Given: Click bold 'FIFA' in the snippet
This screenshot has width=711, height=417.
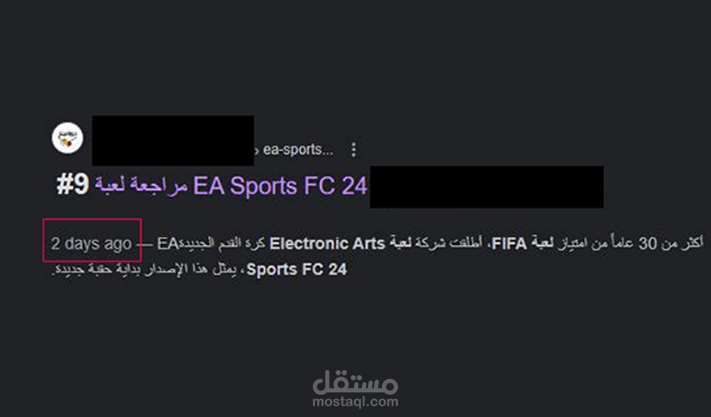Looking at the screenshot, I should pyautogui.click(x=509, y=244).
